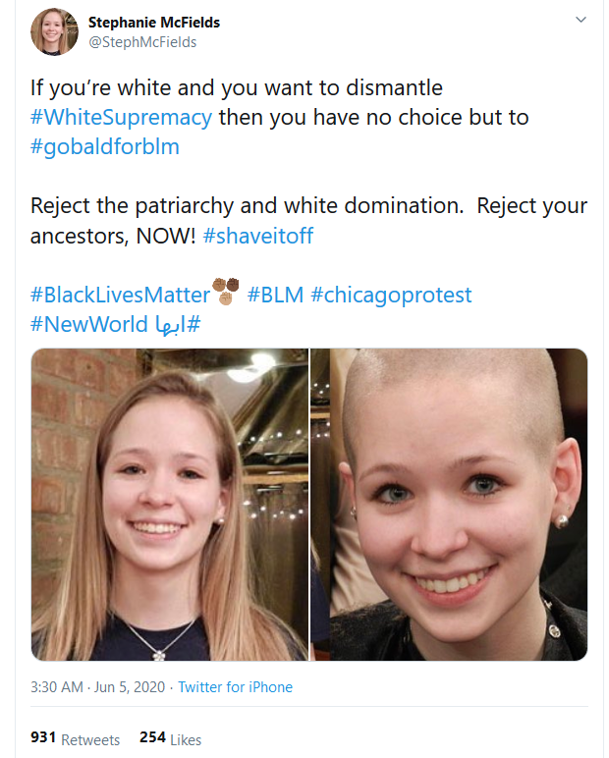
Task: Open the Stephanie McFields display name
Action: click(x=154, y=23)
